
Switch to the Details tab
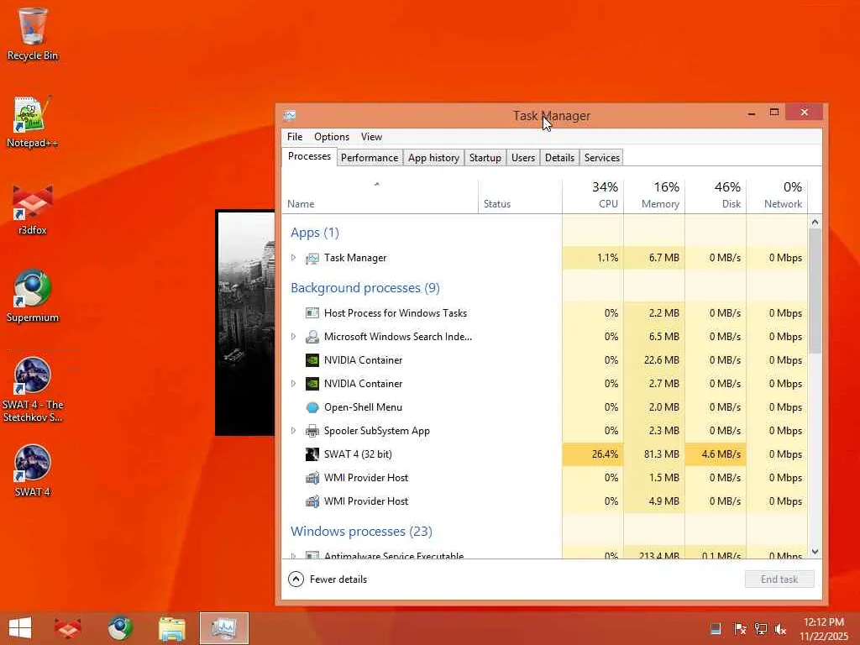click(x=559, y=158)
